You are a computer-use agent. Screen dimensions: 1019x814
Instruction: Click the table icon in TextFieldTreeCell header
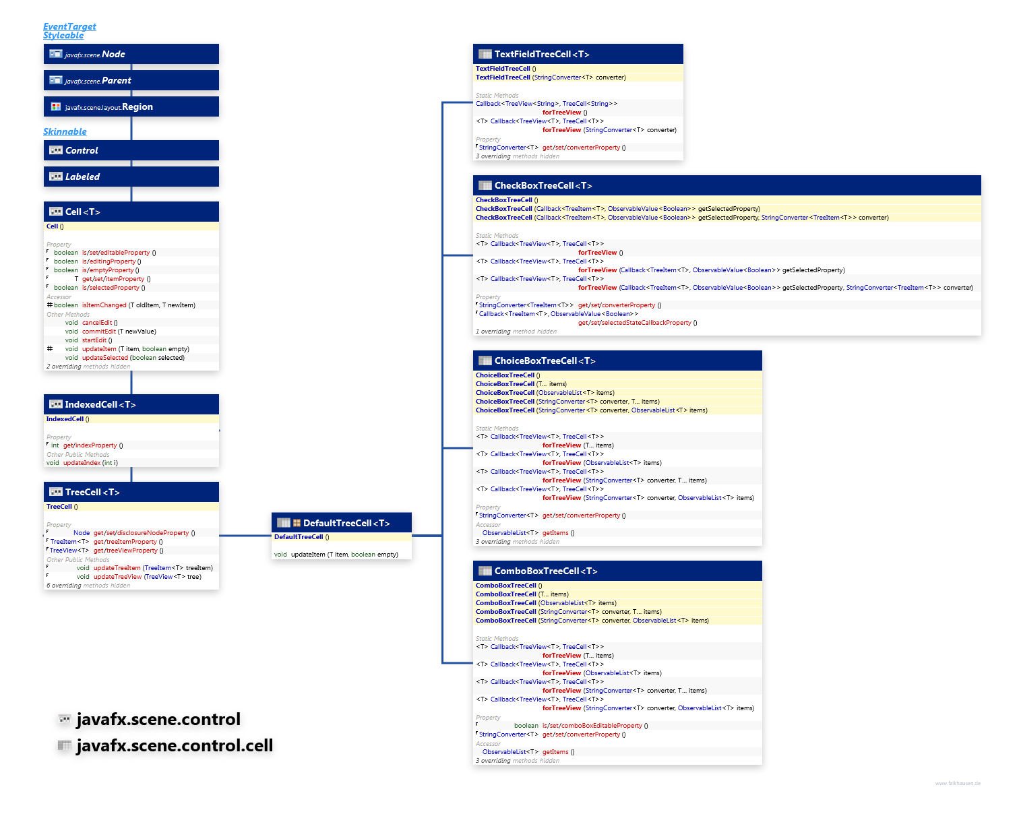[x=485, y=54]
